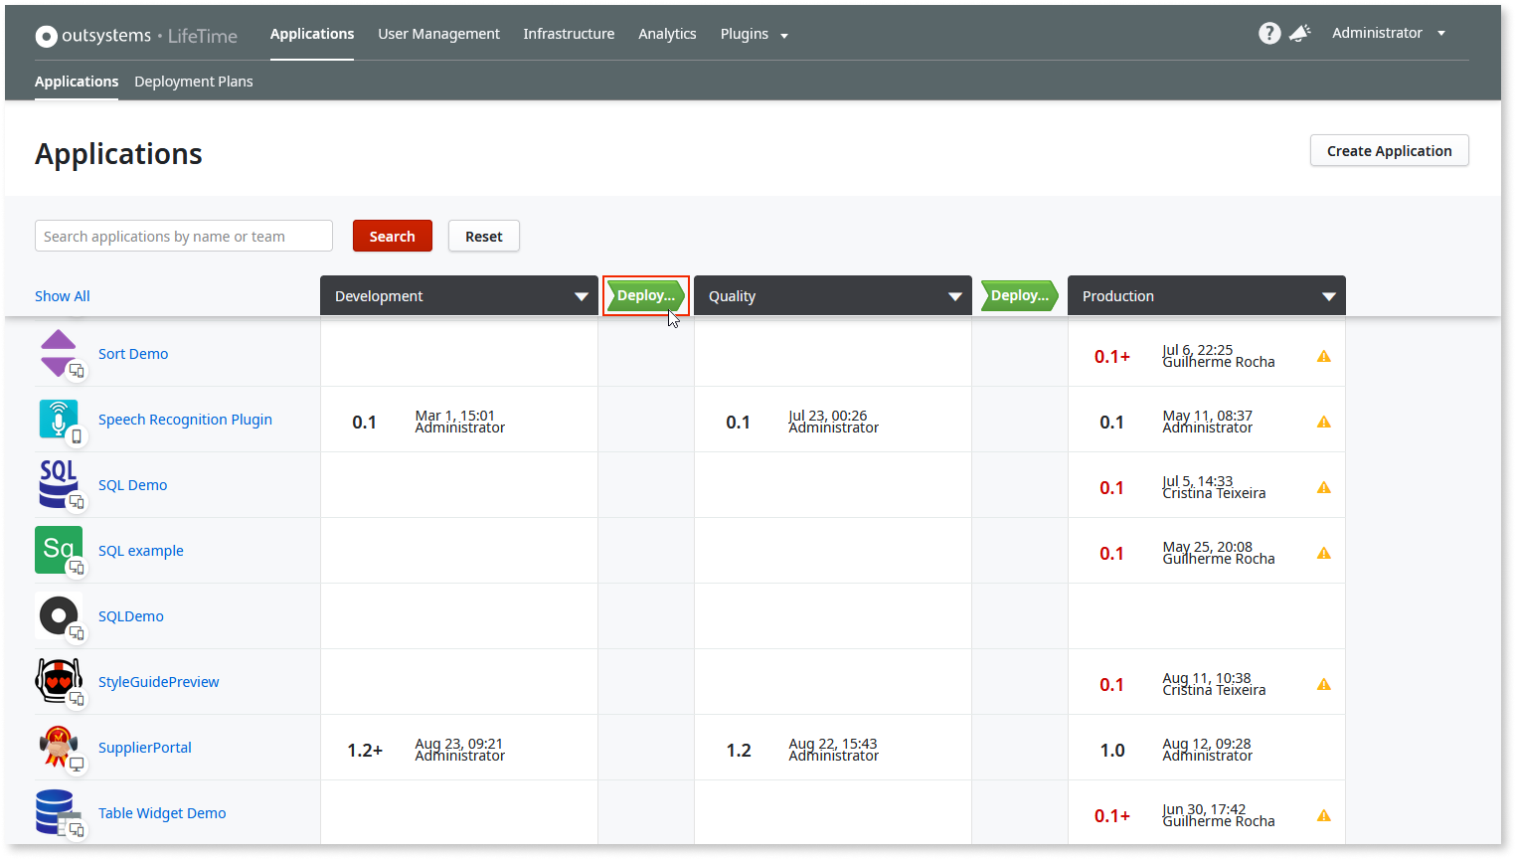Open the Sort Demo application icon
The width and height of the screenshot is (1516, 859).
point(59,353)
